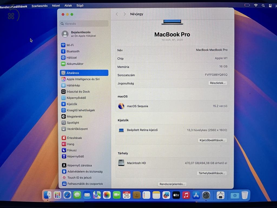Open Notes app in the Dock
This screenshot has width=277, height=208.
pyautogui.click(x=156, y=195)
